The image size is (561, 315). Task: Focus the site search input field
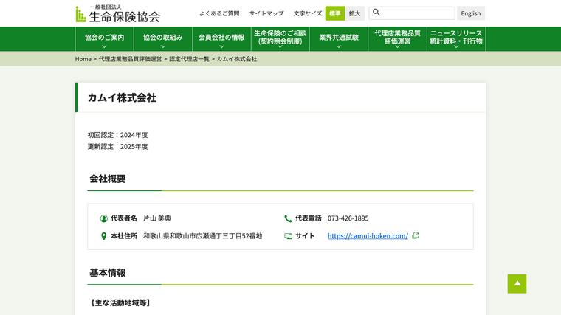pyautogui.click(x=412, y=13)
